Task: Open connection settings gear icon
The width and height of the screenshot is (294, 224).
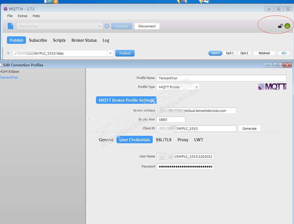Action: click(x=107, y=26)
